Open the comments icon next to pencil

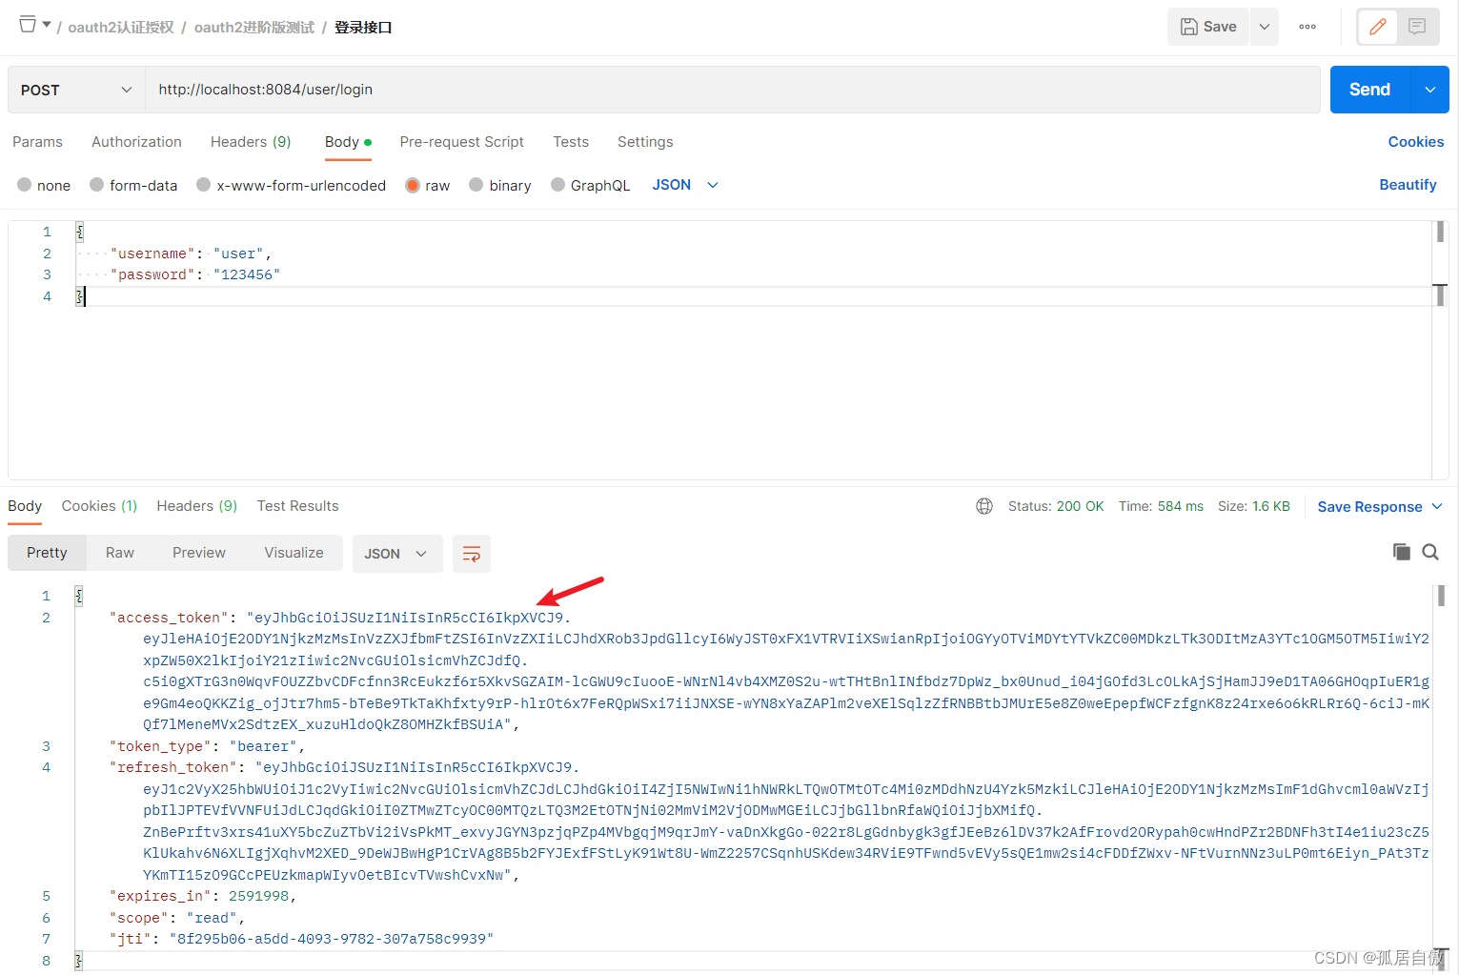(1417, 27)
